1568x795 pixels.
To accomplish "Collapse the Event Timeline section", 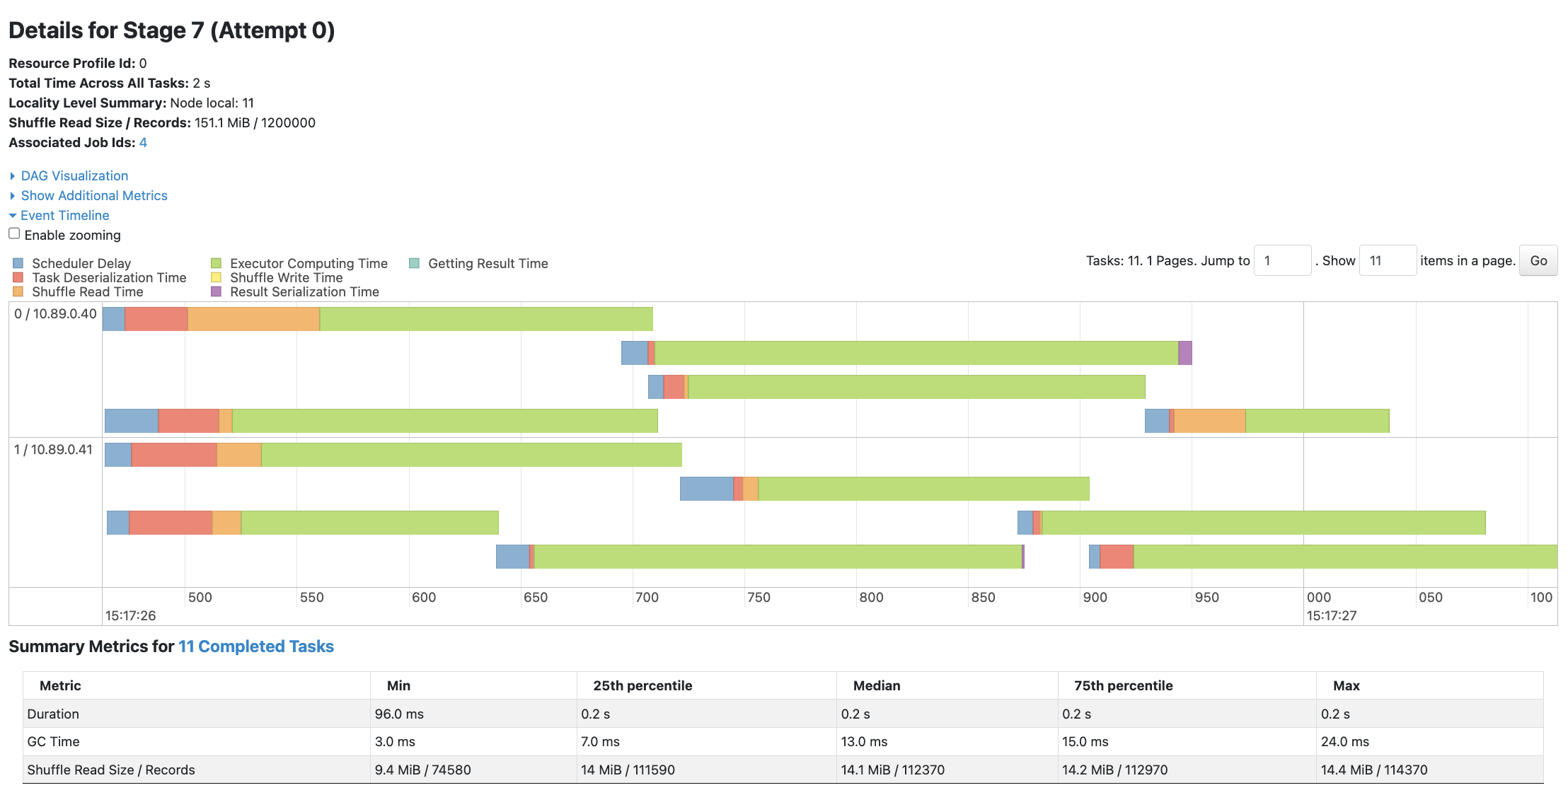I will click(64, 215).
